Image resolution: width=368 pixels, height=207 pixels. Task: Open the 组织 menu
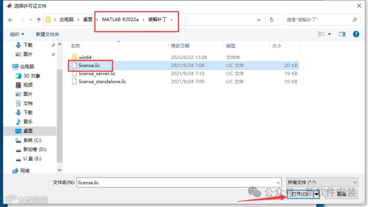(x=17, y=34)
